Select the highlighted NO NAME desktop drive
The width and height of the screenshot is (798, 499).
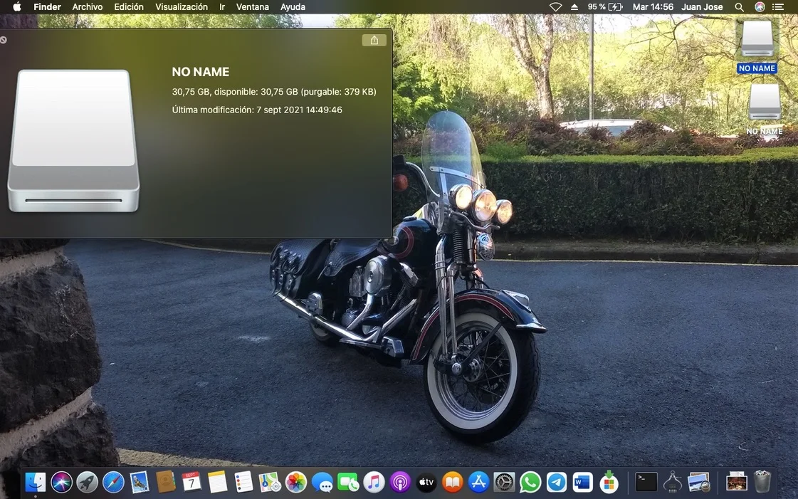coord(757,46)
